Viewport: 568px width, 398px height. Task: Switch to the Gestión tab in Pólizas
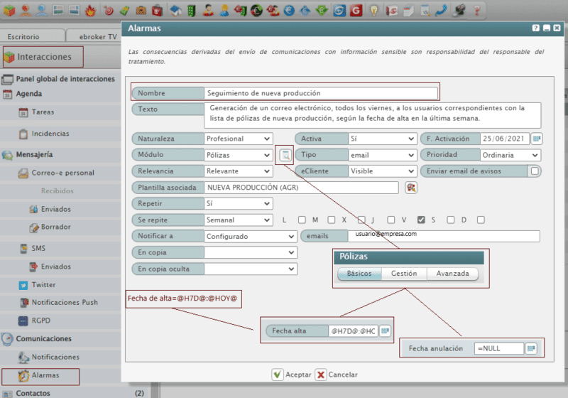(403, 274)
